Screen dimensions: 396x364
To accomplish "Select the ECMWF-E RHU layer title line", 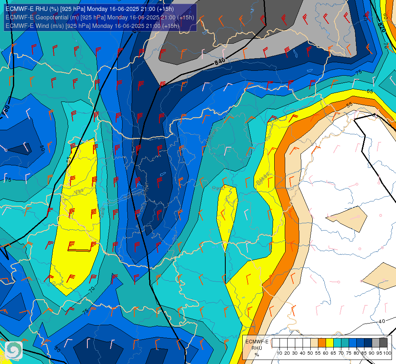I will pyautogui.click(x=90, y=9).
